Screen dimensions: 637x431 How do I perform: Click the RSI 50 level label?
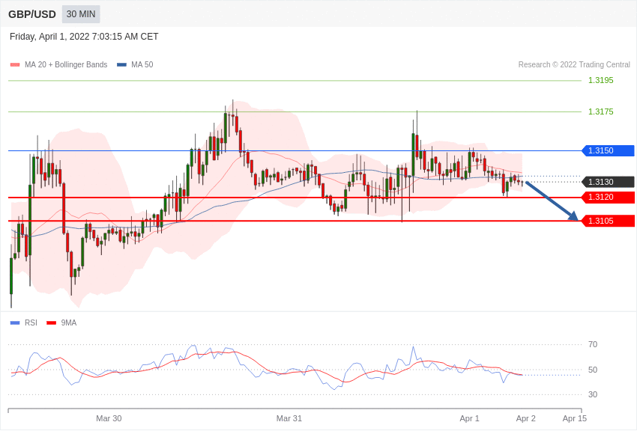tap(593, 370)
